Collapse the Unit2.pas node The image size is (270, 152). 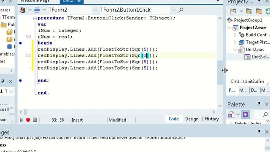click(x=235, y=50)
